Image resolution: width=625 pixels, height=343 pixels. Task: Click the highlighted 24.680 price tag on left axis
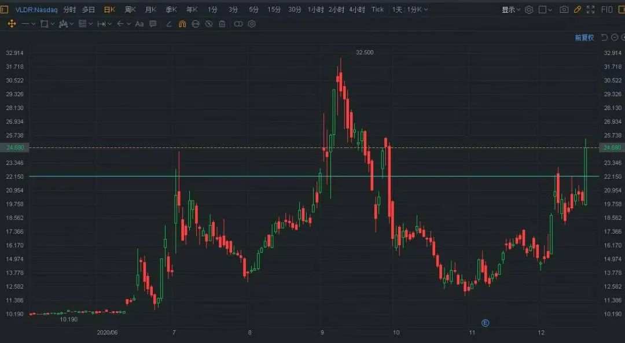(x=14, y=147)
